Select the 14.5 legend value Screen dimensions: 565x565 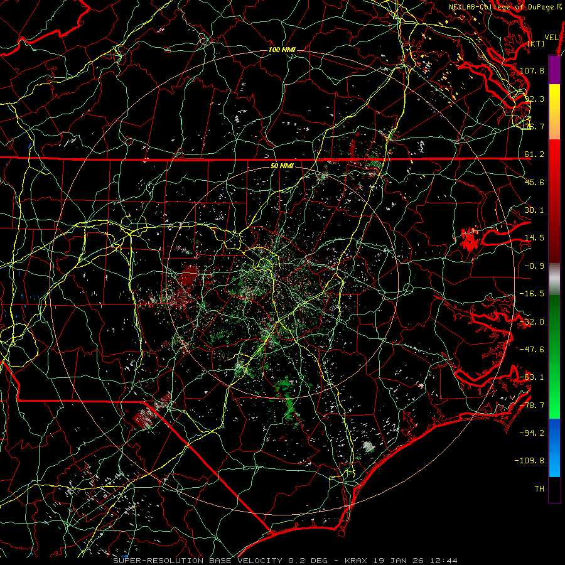[x=534, y=238]
